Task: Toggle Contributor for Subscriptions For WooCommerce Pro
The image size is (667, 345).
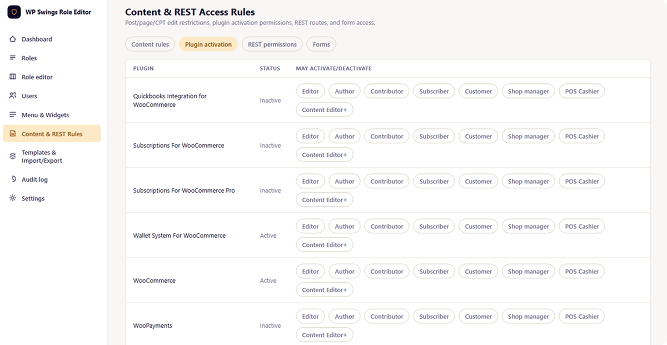Action: (x=387, y=181)
